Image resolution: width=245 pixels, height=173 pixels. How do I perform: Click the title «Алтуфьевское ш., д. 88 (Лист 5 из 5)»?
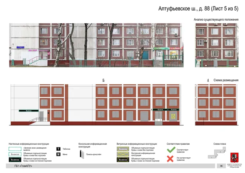(x=198, y=8)
